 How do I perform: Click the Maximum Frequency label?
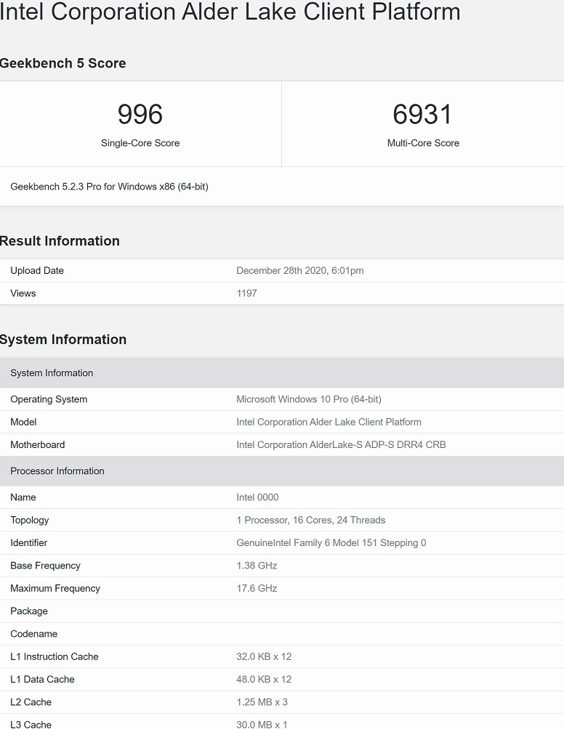pyautogui.click(x=55, y=589)
